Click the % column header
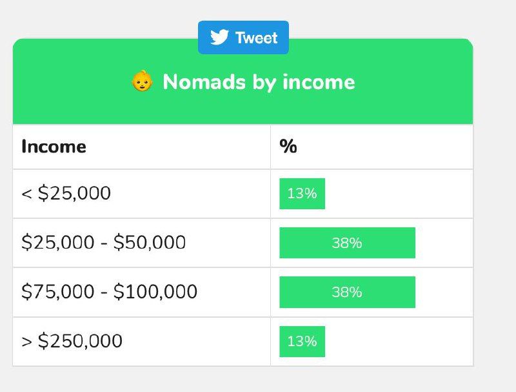This screenshot has width=516, height=392. click(288, 147)
